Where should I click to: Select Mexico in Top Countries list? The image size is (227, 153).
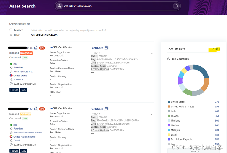[174, 125]
